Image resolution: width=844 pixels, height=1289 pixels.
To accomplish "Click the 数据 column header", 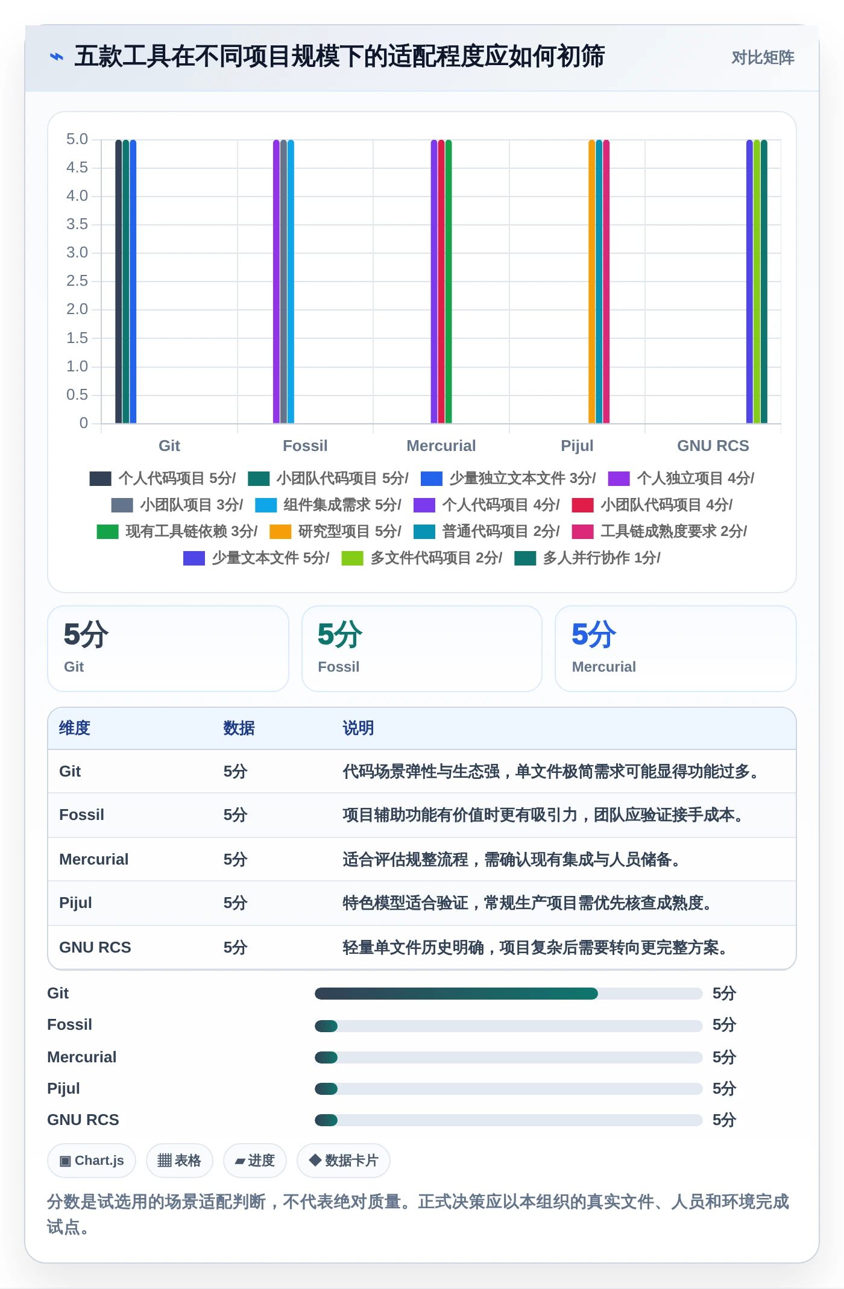I will pos(239,728).
